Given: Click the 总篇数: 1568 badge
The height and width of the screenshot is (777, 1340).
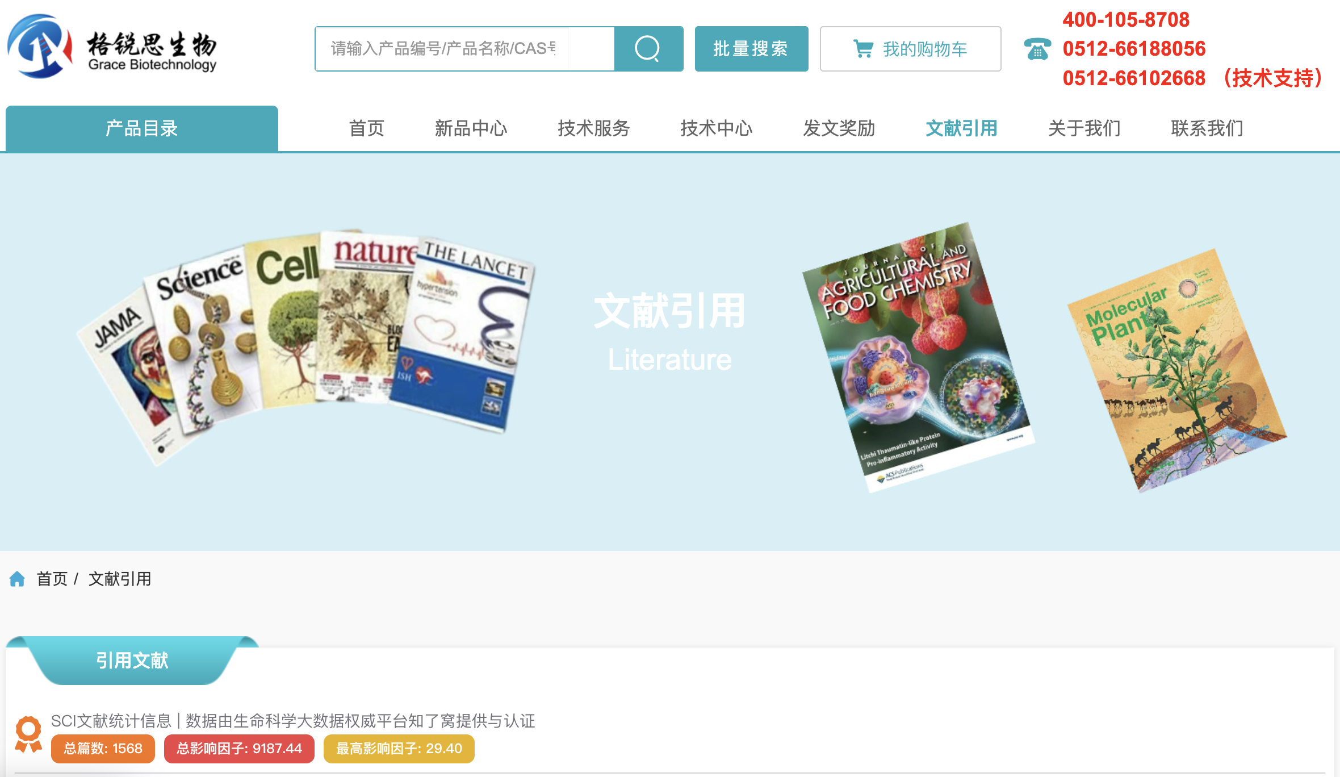Looking at the screenshot, I should pos(103,749).
